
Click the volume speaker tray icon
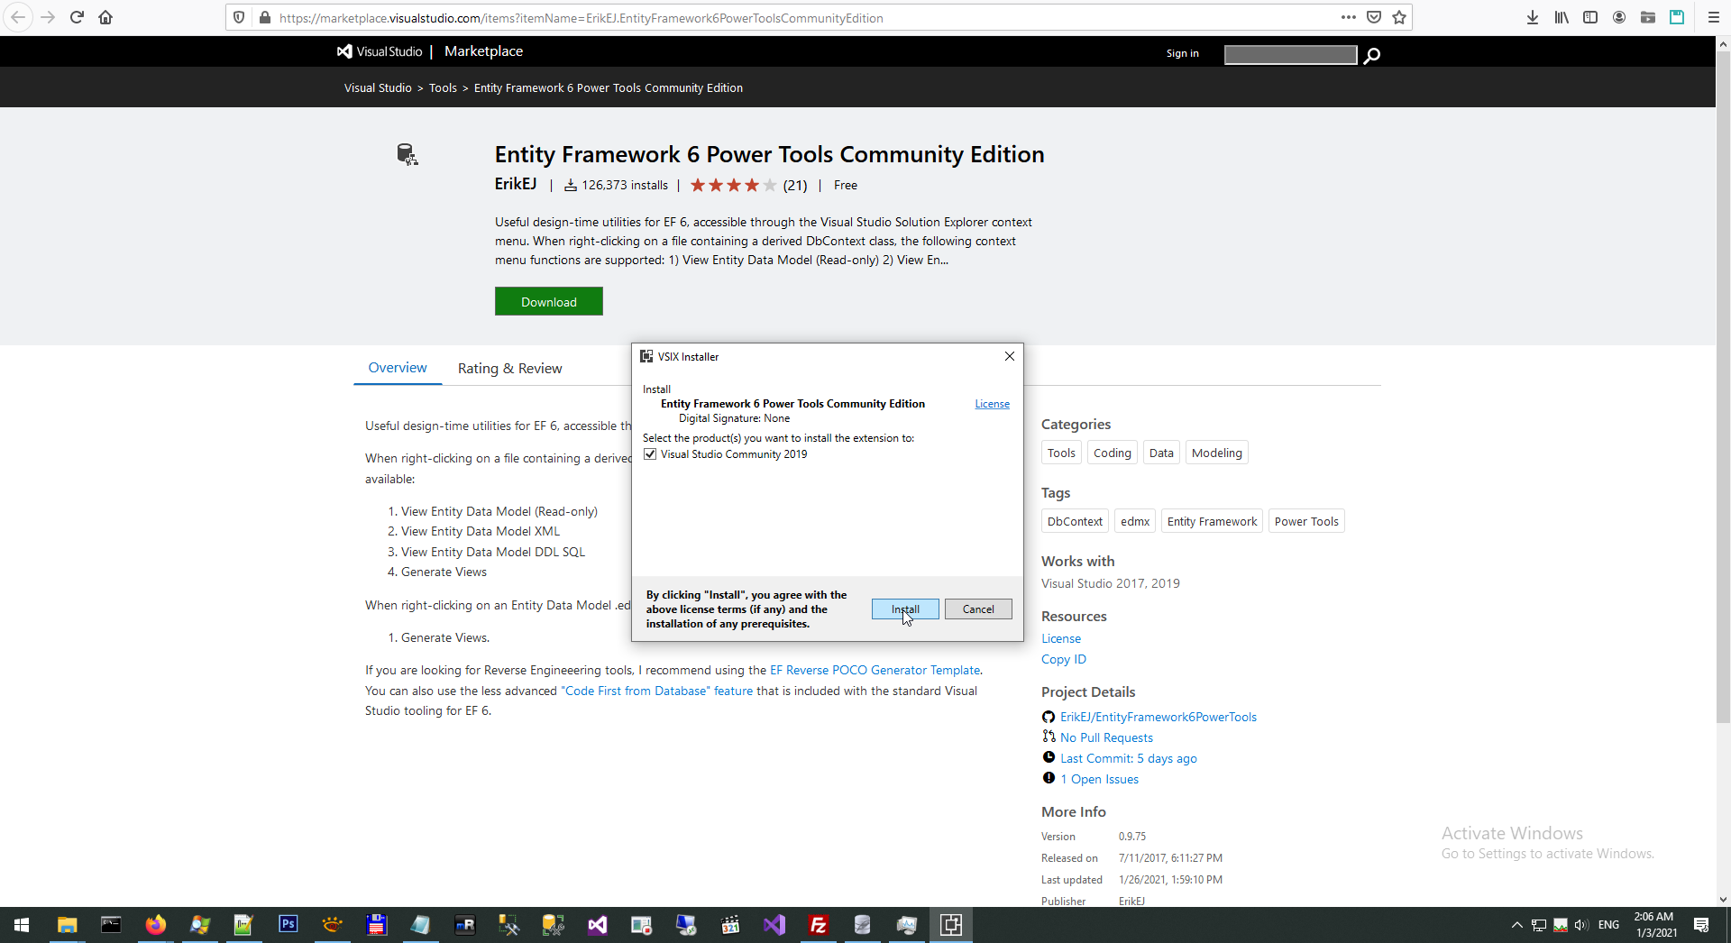pyautogui.click(x=1581, y=925)
